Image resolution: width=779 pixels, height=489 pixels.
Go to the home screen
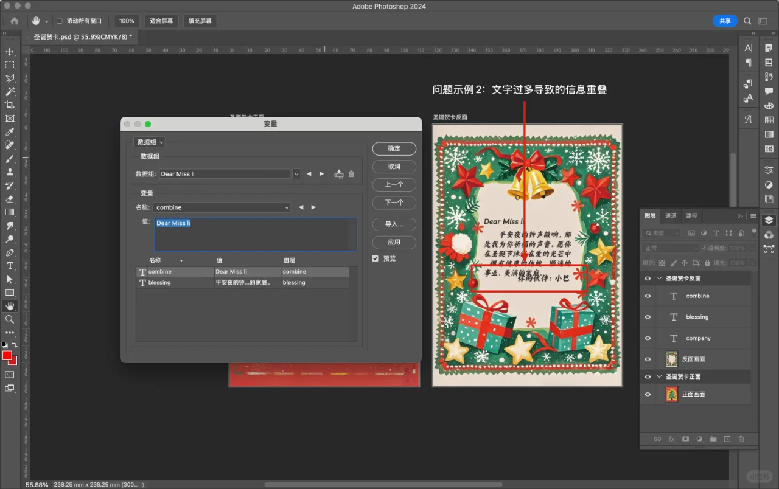(x=14, y=21)
